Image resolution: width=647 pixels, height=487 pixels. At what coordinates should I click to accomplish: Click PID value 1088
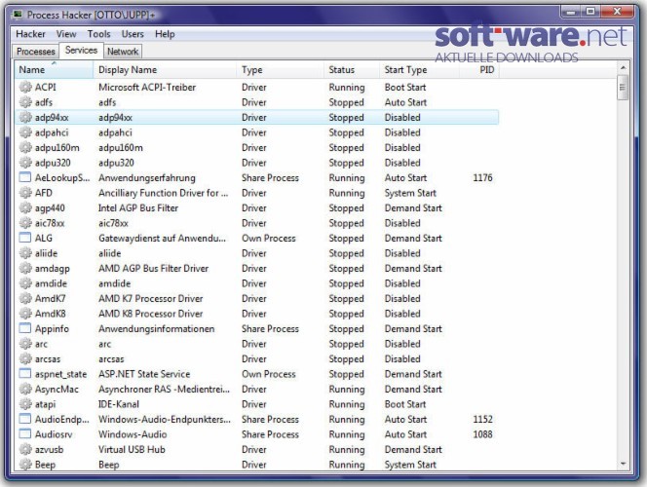482,434
